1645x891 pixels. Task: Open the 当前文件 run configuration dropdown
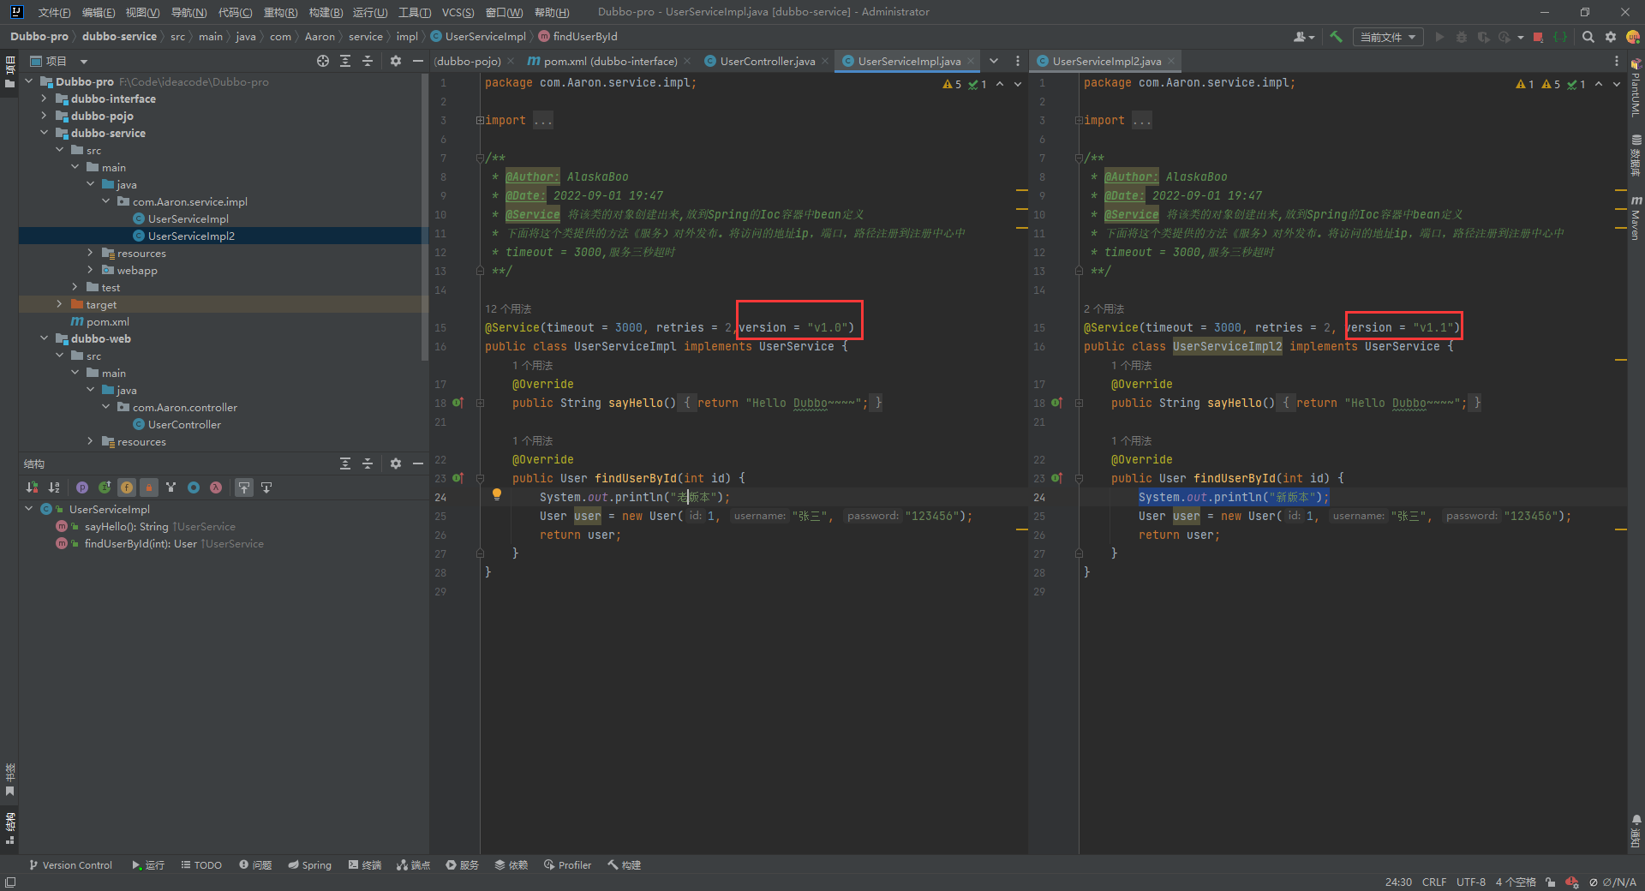coord(1387,37)
